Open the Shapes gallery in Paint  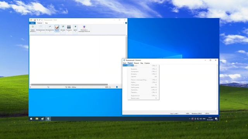pyautogui.click(x=63, y=29)
